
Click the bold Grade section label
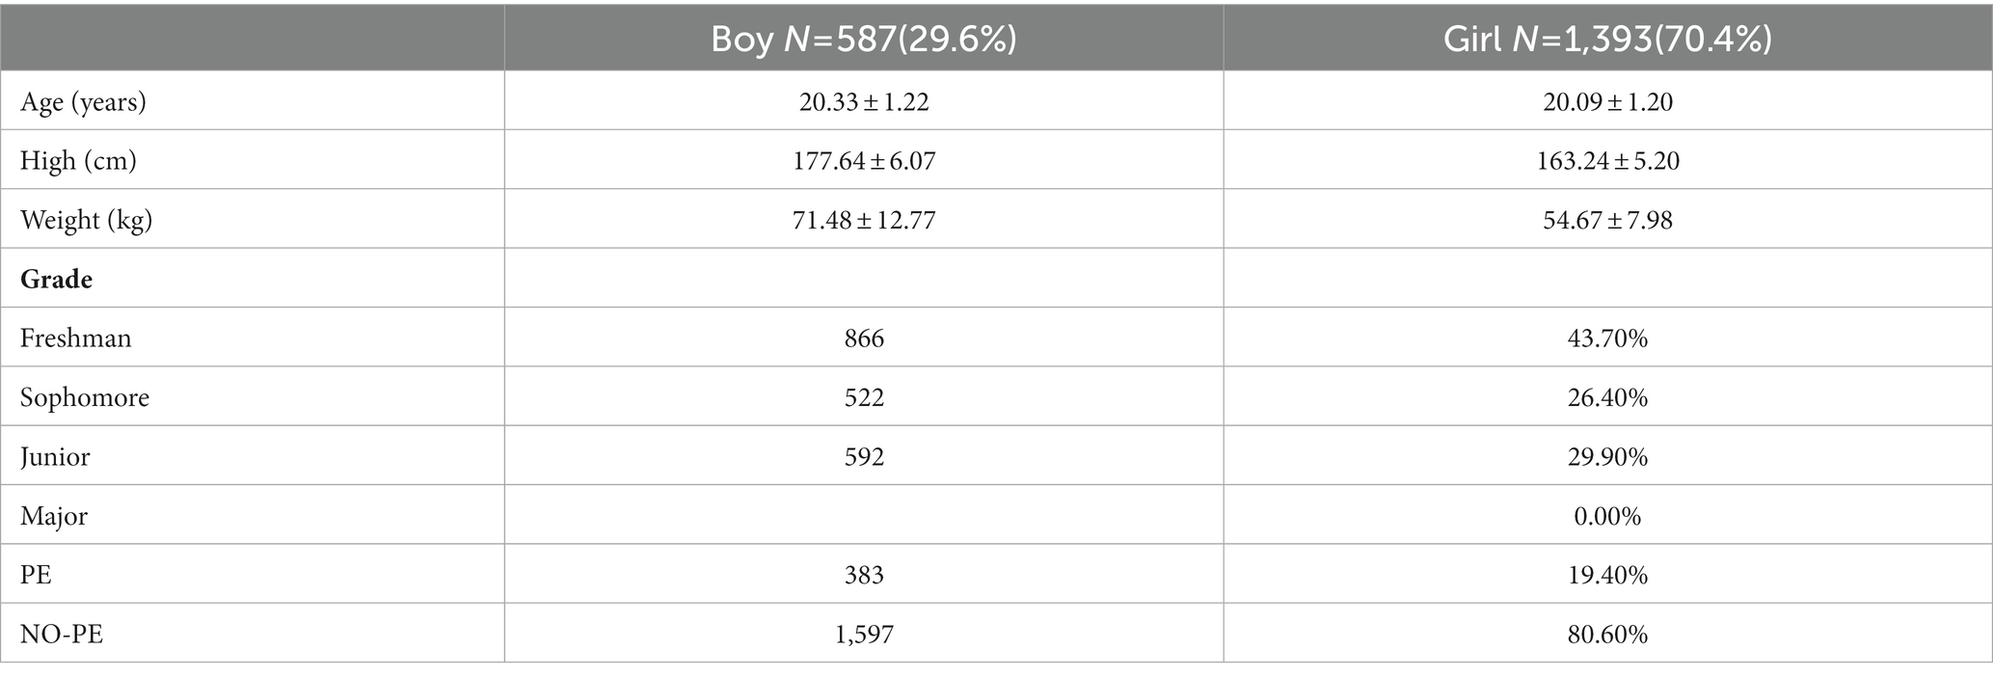56,280
